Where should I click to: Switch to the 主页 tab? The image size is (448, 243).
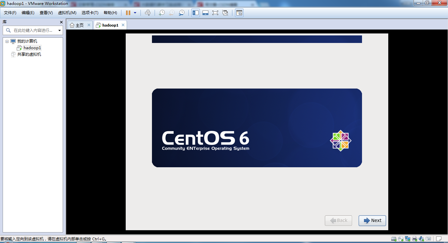tap(80, 25)
